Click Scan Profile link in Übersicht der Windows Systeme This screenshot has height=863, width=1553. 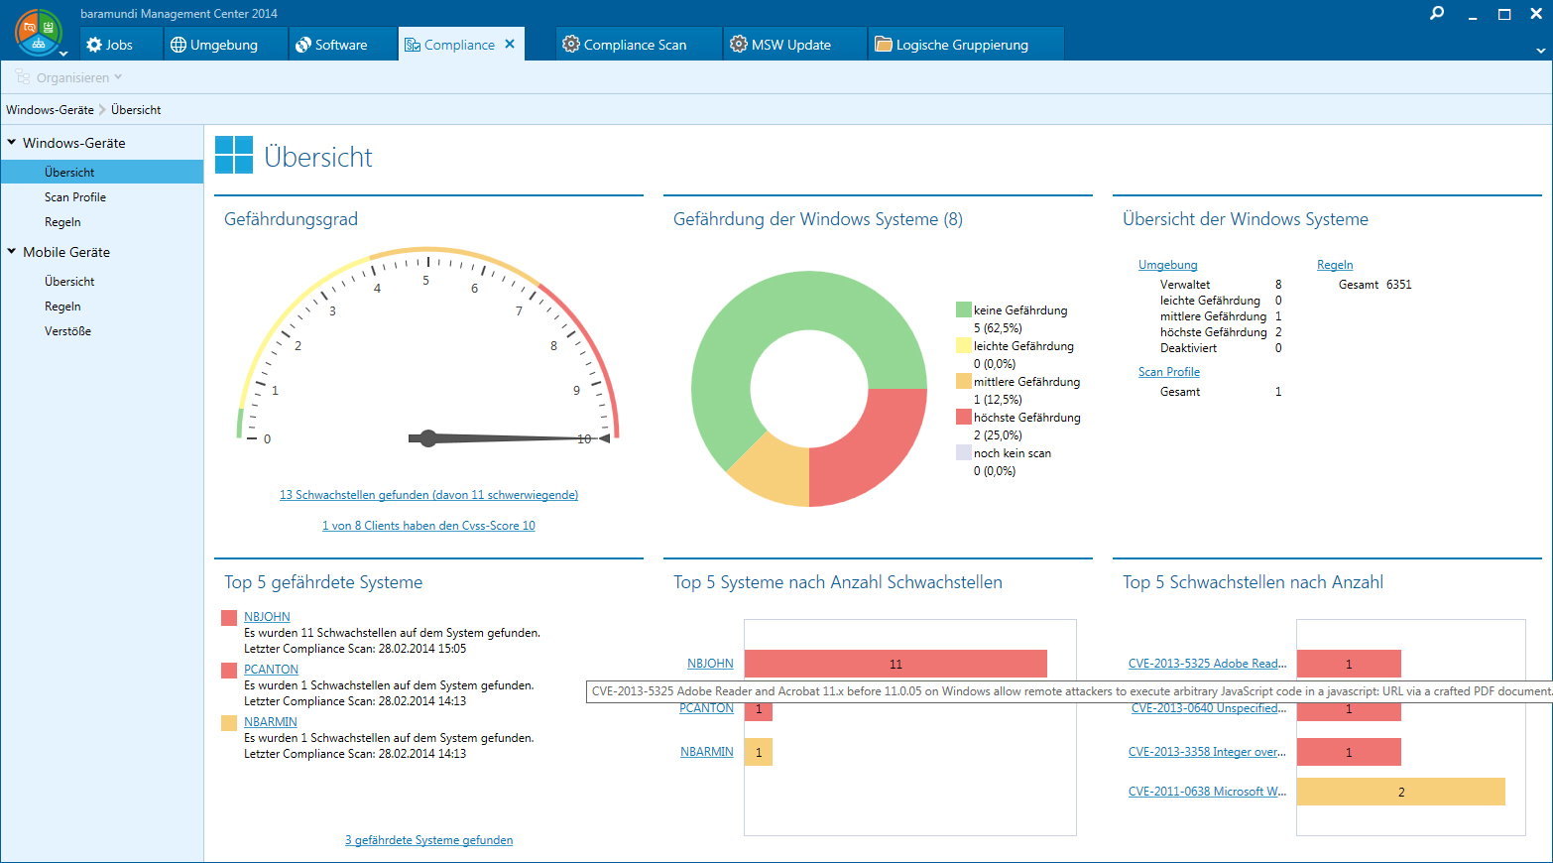pos(1169,372)
